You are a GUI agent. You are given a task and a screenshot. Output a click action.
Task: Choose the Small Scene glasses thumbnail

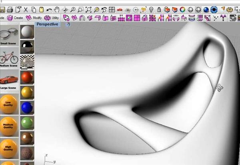point(9,35)
